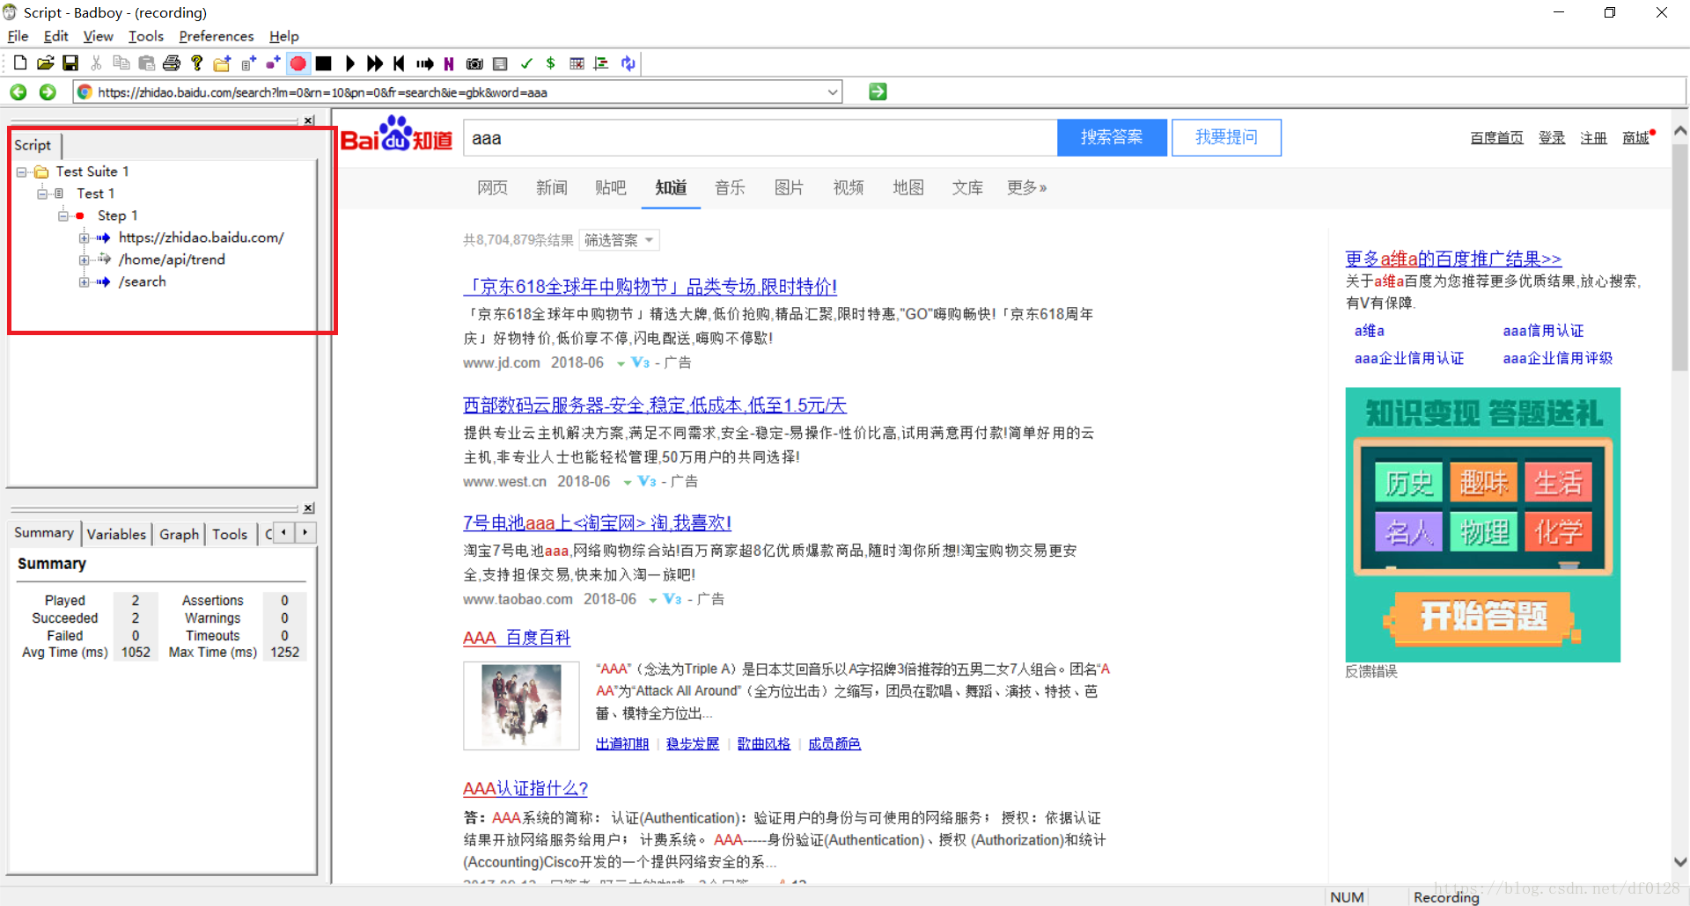The height and width of the screenshot is (906, 1690).
Task: Open the AAA_百度百科 result link
Action: [x=517, y=638]
